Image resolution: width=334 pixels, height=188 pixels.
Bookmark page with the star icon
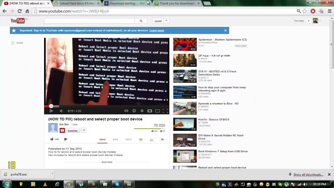(305, 11)
